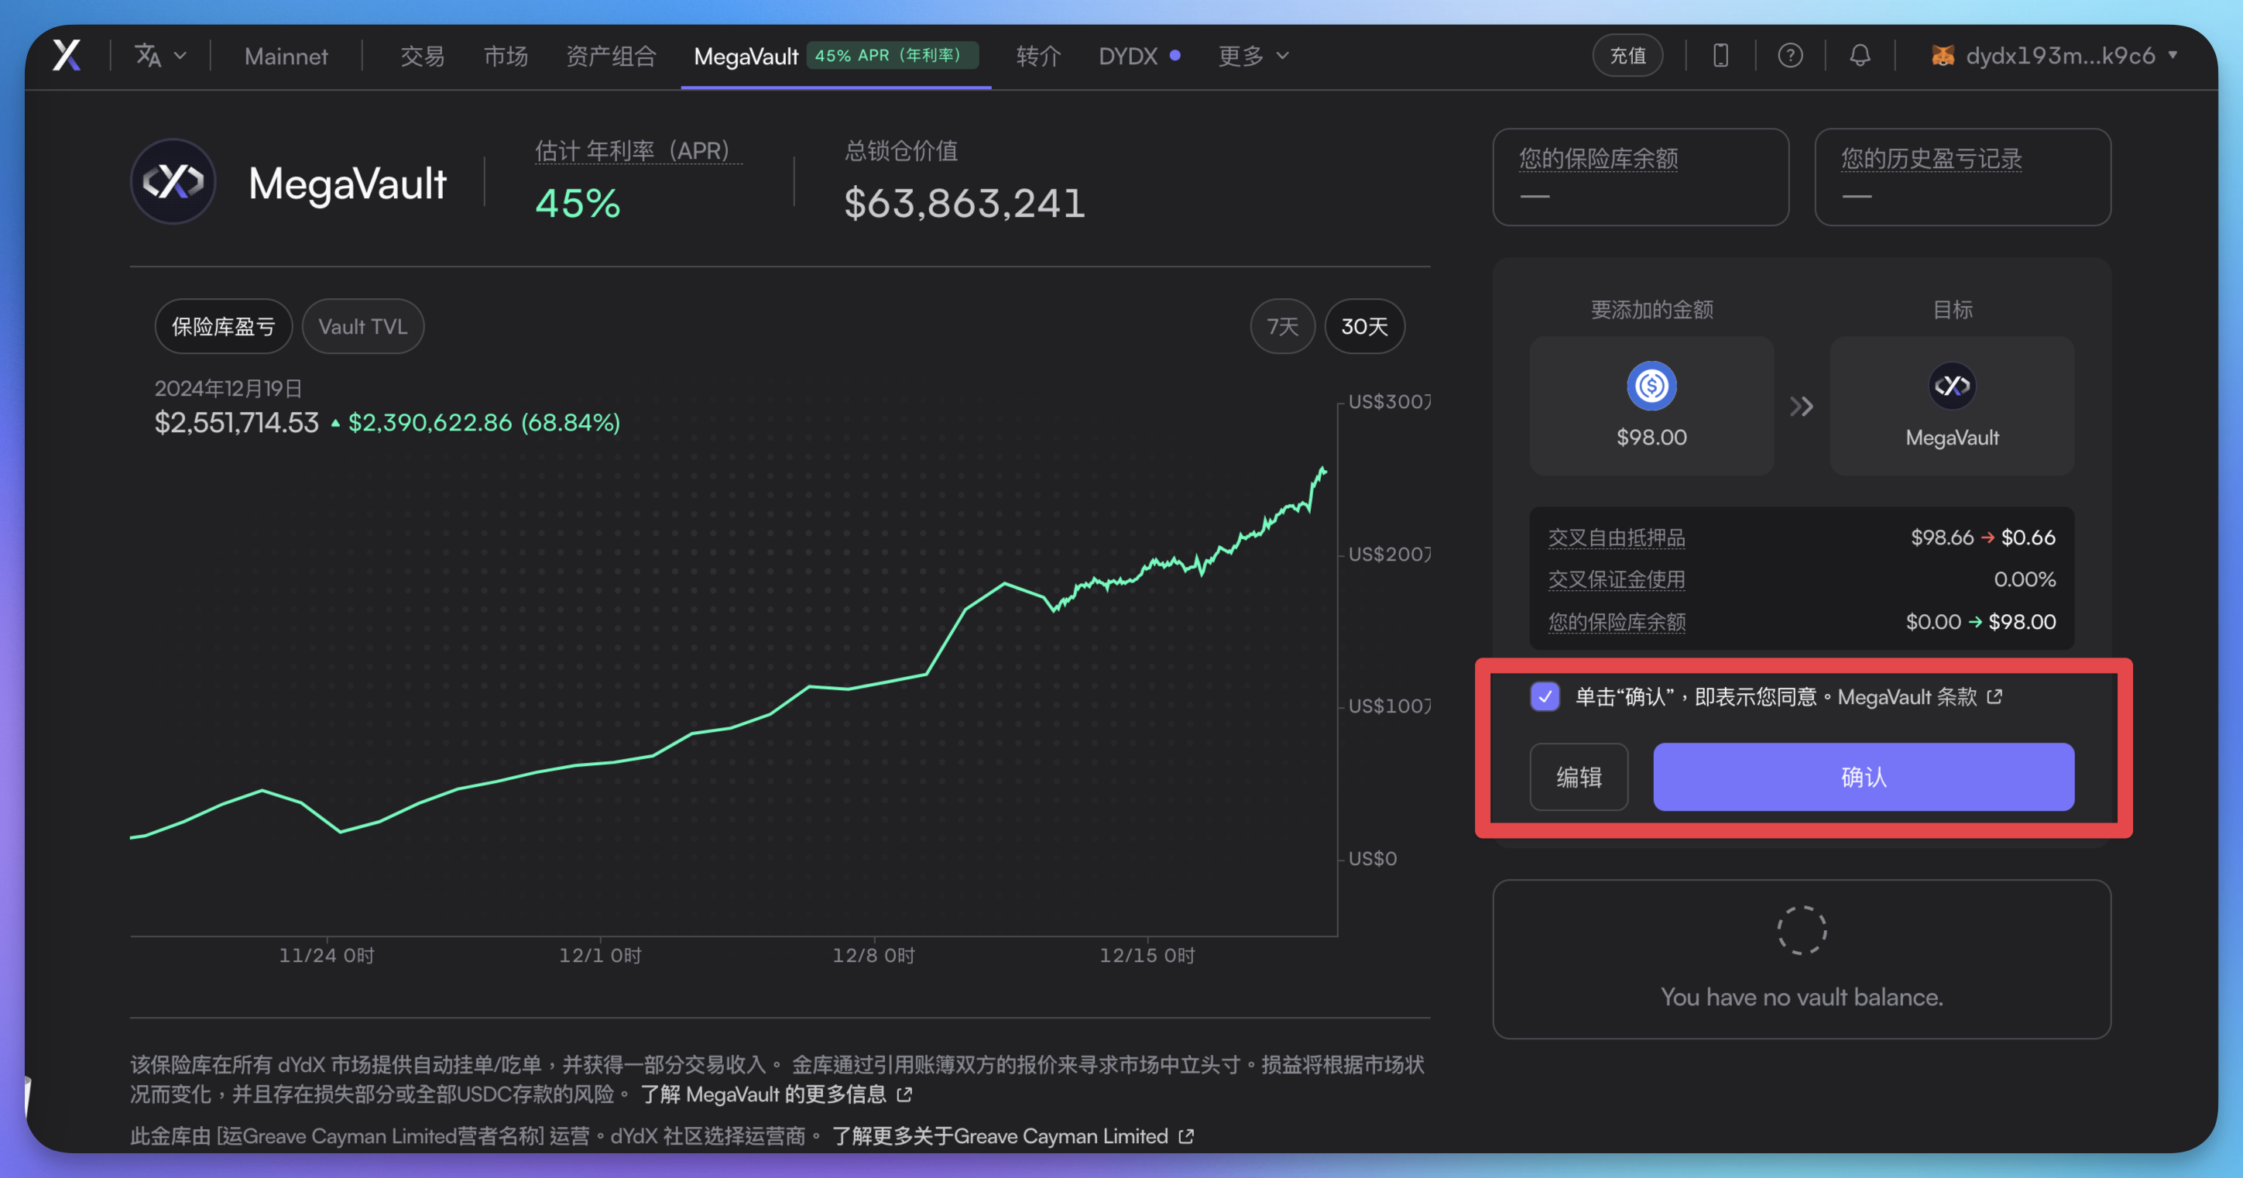Set chart range to 7天
This screenshot has width=2243, height=1178.
1283,327
